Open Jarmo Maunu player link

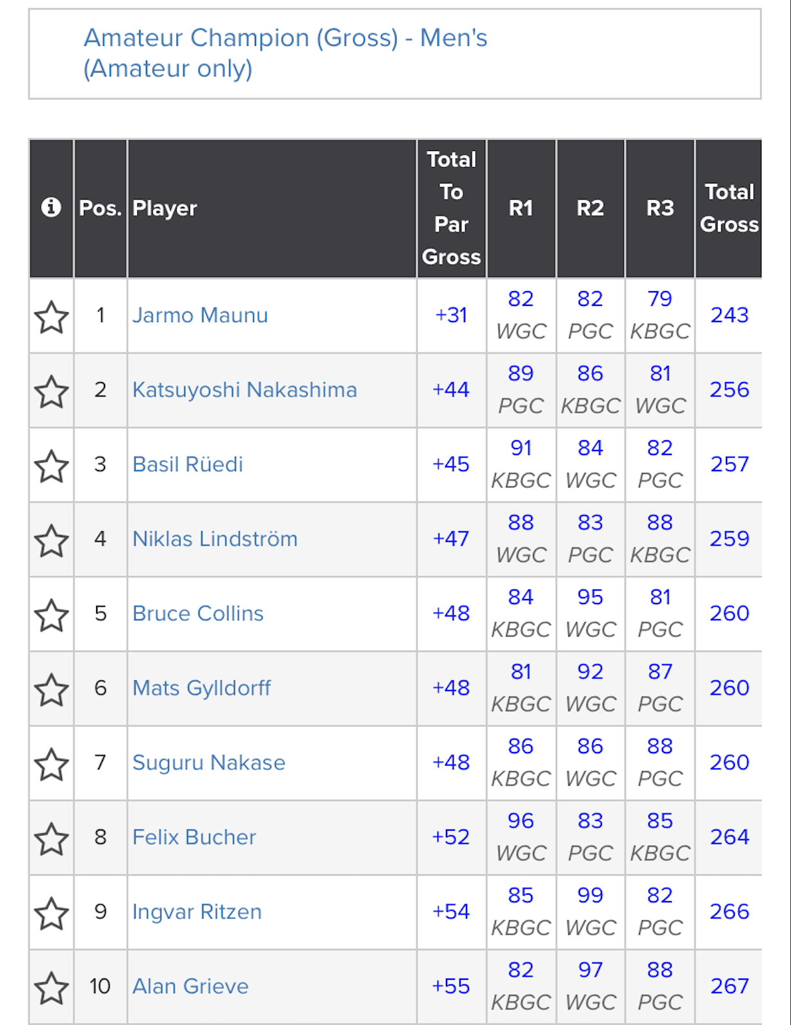(x=200, y=315)
